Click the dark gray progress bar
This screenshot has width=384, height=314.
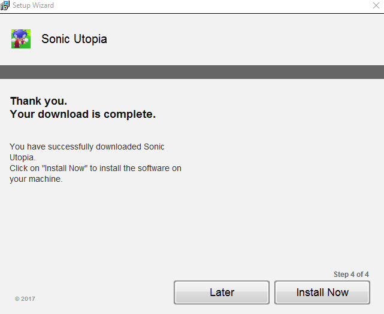[x=192, y=72]
